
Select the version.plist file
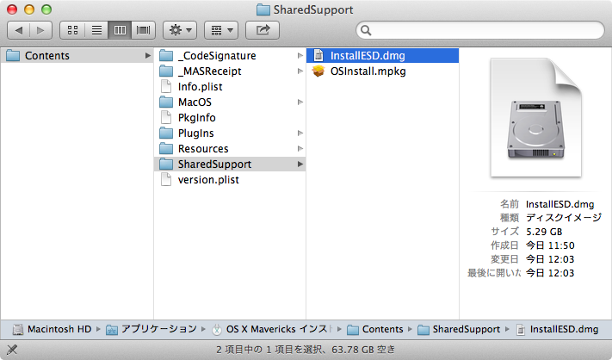231,180
